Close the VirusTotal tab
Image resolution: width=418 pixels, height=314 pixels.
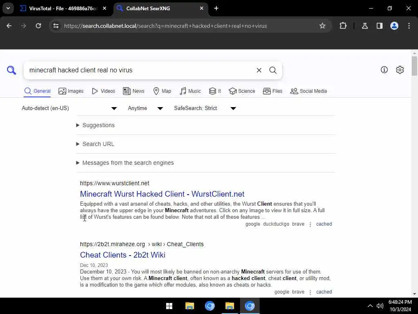click(x=104, y=8)
